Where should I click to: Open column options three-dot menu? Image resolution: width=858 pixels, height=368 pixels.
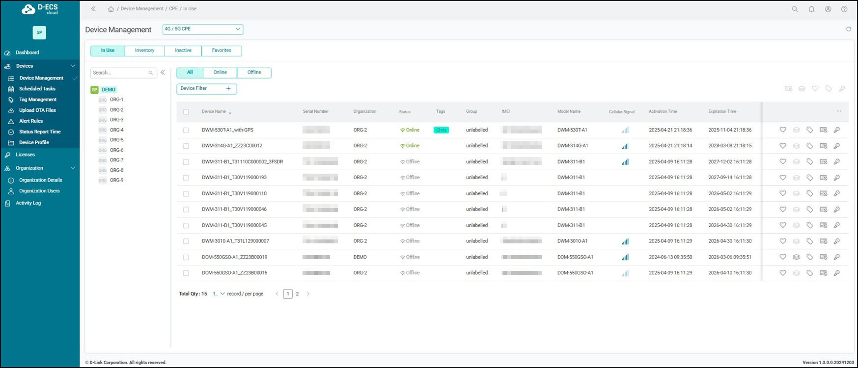coord(839,111)
